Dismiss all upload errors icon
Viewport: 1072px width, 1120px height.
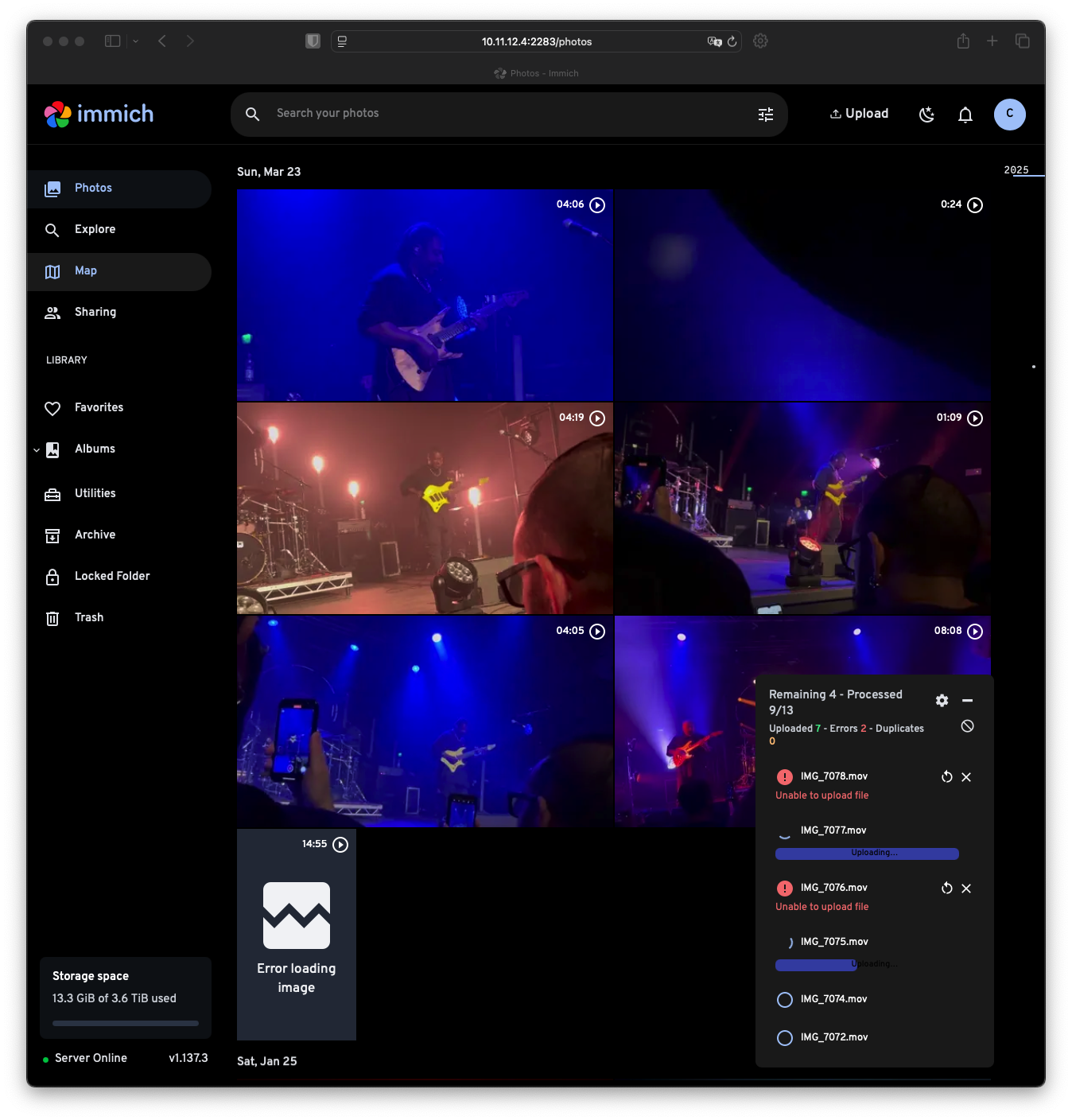pyautogui.click(x=968, y=726)
